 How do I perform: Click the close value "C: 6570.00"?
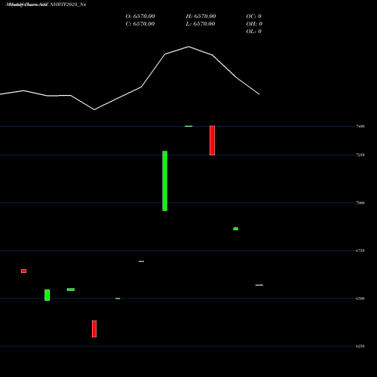click(x=140, y=24)
